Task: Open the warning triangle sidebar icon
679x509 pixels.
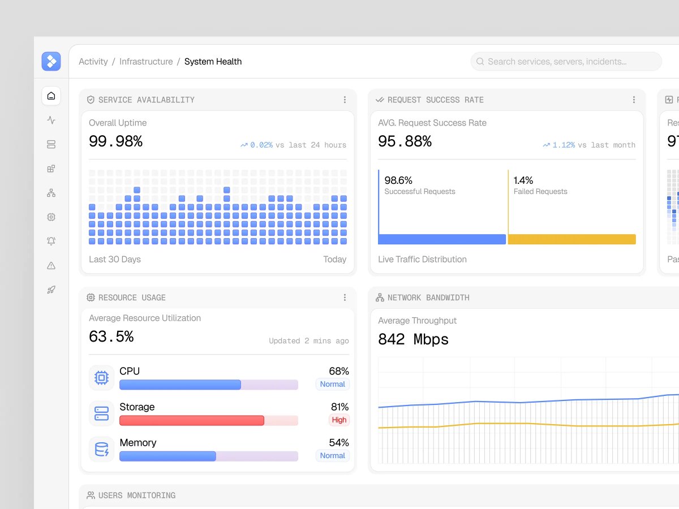Action: point(51,265)
